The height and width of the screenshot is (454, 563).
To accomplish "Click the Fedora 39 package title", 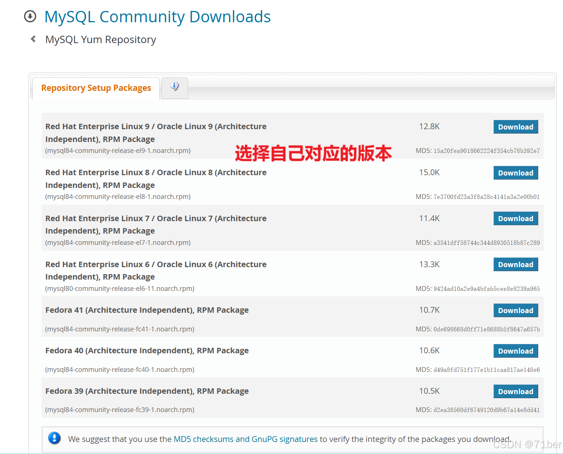I will 147,391.
